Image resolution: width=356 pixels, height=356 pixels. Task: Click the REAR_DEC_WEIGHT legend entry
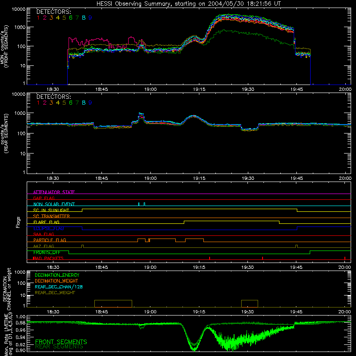click(55, 293)
